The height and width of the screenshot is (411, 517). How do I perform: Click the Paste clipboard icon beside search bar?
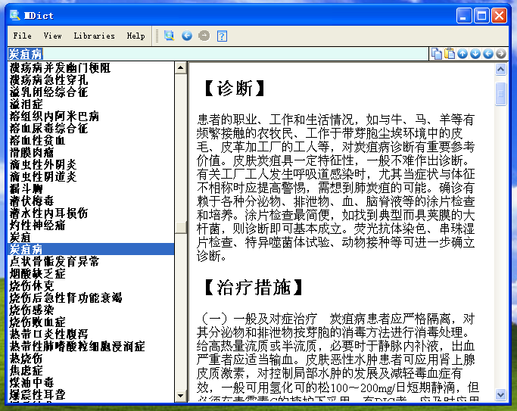tap(450, 53)
